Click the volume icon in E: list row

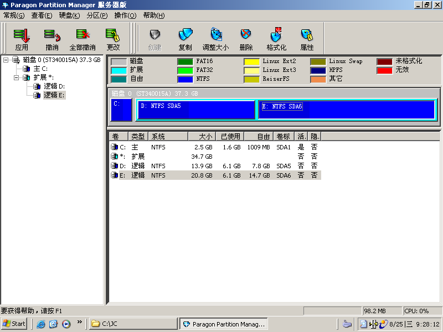(115, 175)
